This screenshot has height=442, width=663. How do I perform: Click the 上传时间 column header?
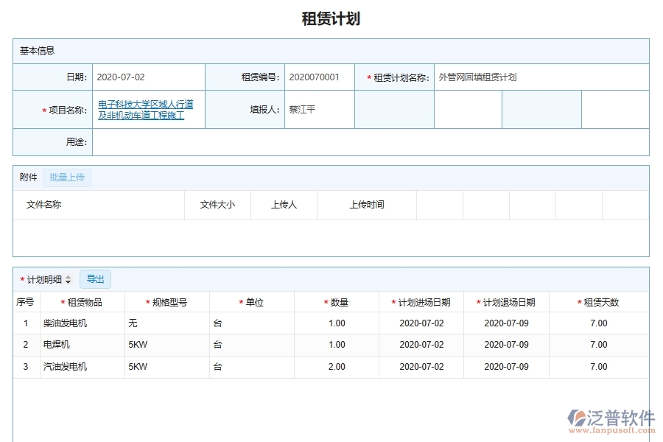pos(366,205)
